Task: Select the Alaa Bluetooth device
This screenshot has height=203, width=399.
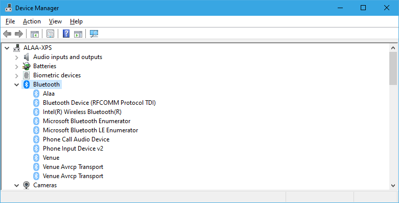Action: point(49,94)
